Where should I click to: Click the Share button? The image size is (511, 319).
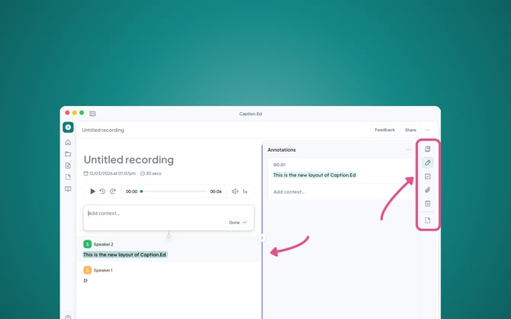tap(410, 130)
